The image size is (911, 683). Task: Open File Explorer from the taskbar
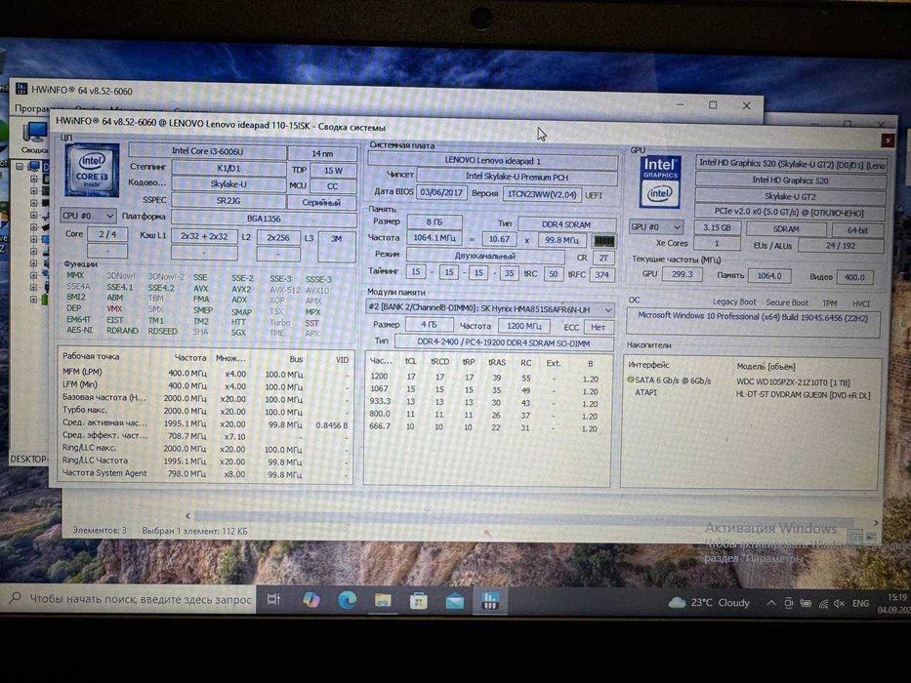point(383,600)
